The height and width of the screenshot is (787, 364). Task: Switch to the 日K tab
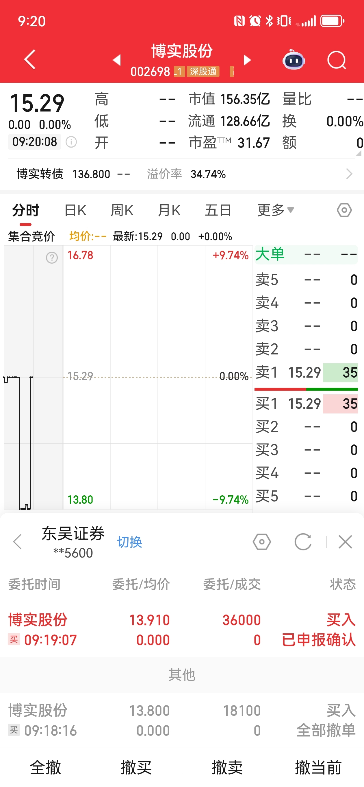[75, 210]
